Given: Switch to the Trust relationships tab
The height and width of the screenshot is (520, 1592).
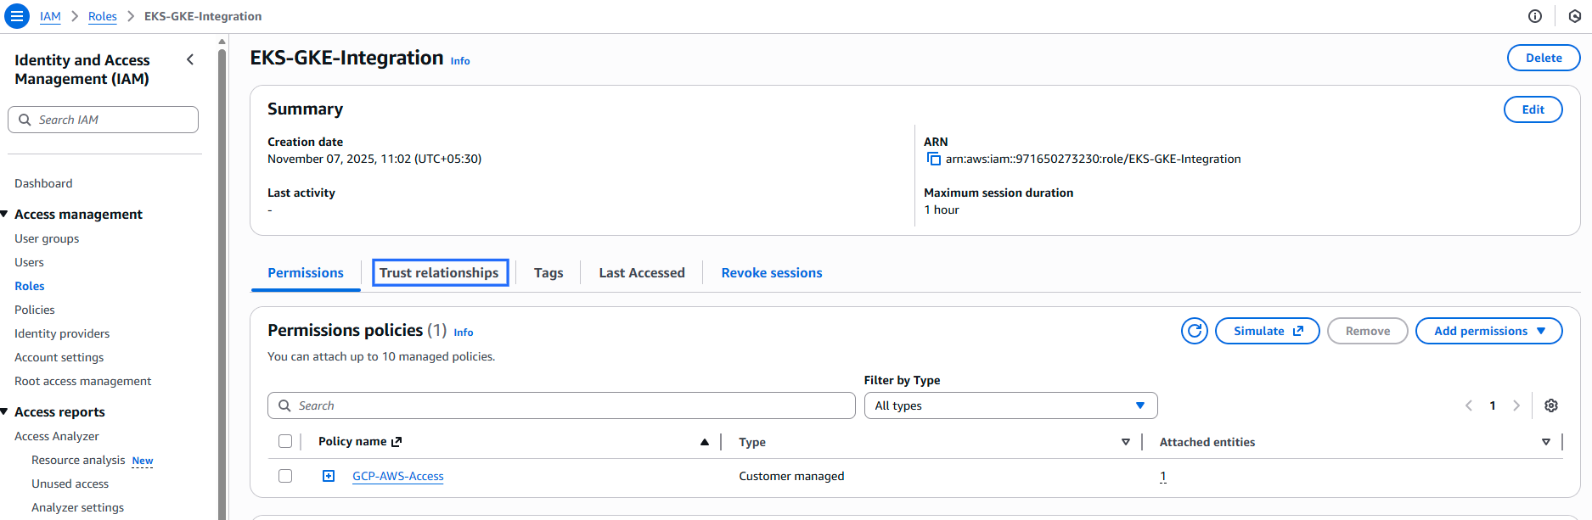Looking at the screenshot, I should (x=439, y=272).
